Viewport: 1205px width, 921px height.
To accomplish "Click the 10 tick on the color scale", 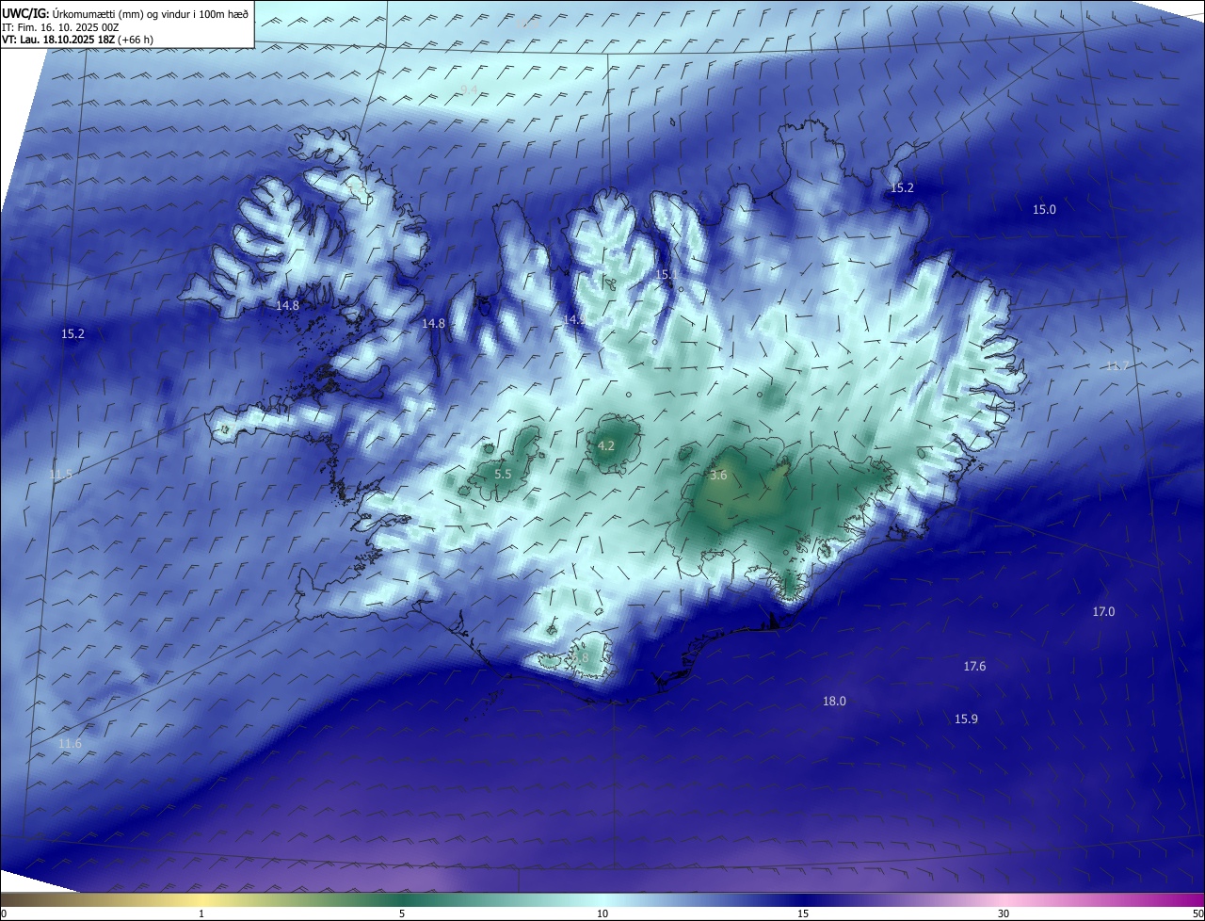I will tap(602, 913).
